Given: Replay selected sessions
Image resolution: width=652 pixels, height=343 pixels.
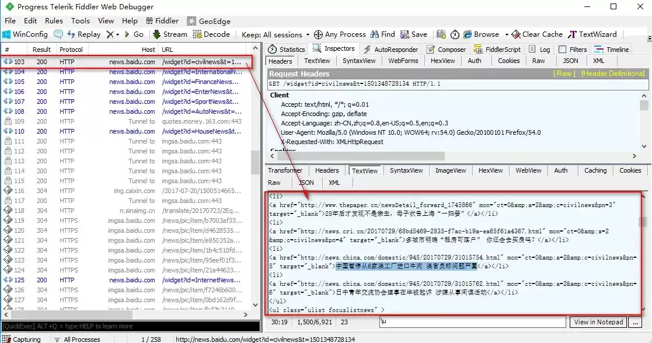Looking at the screenshot, I should (x=83, y=34).
